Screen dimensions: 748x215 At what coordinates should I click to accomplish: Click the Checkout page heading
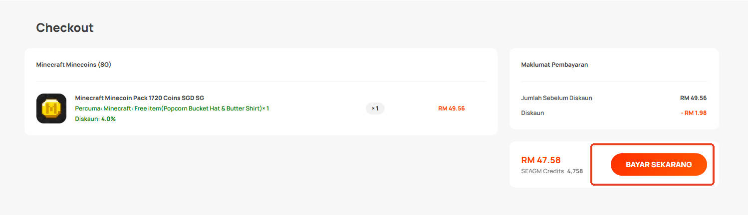pos(65,28)
